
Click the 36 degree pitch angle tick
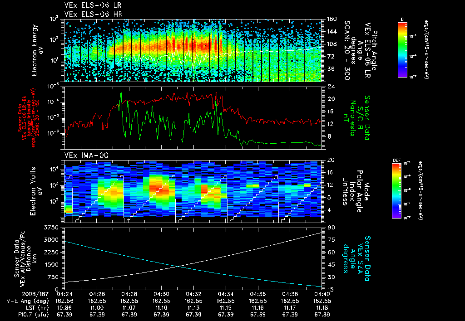(x=331, y=69)
